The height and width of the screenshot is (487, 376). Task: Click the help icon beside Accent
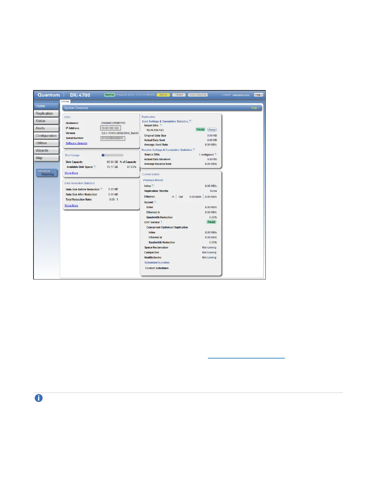coord(155,202)
